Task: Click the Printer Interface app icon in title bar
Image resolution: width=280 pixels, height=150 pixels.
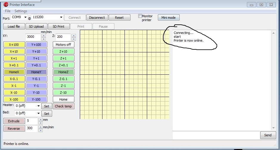Action: pos(5,4)
